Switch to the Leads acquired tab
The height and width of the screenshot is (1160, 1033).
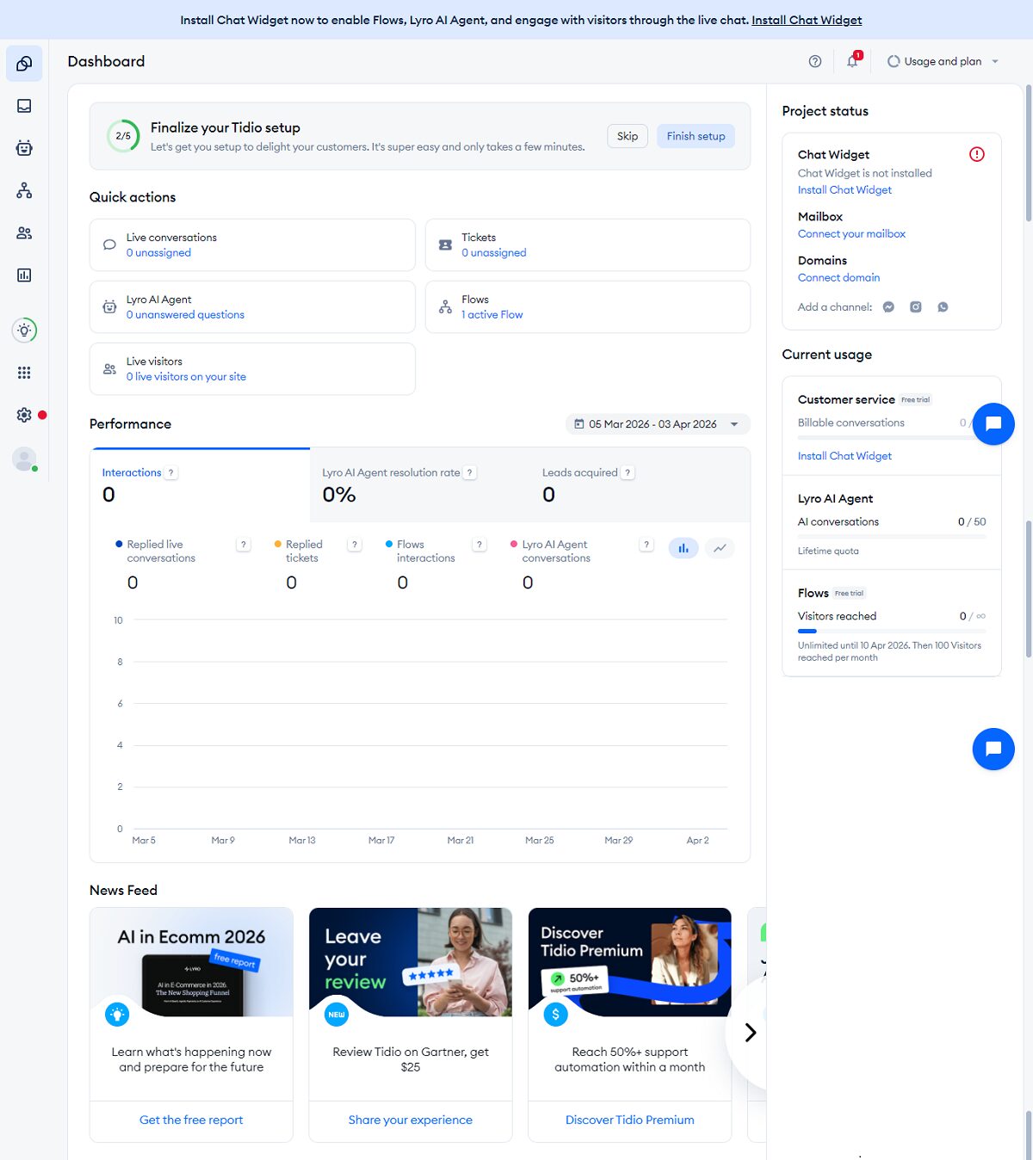(580, 472)
